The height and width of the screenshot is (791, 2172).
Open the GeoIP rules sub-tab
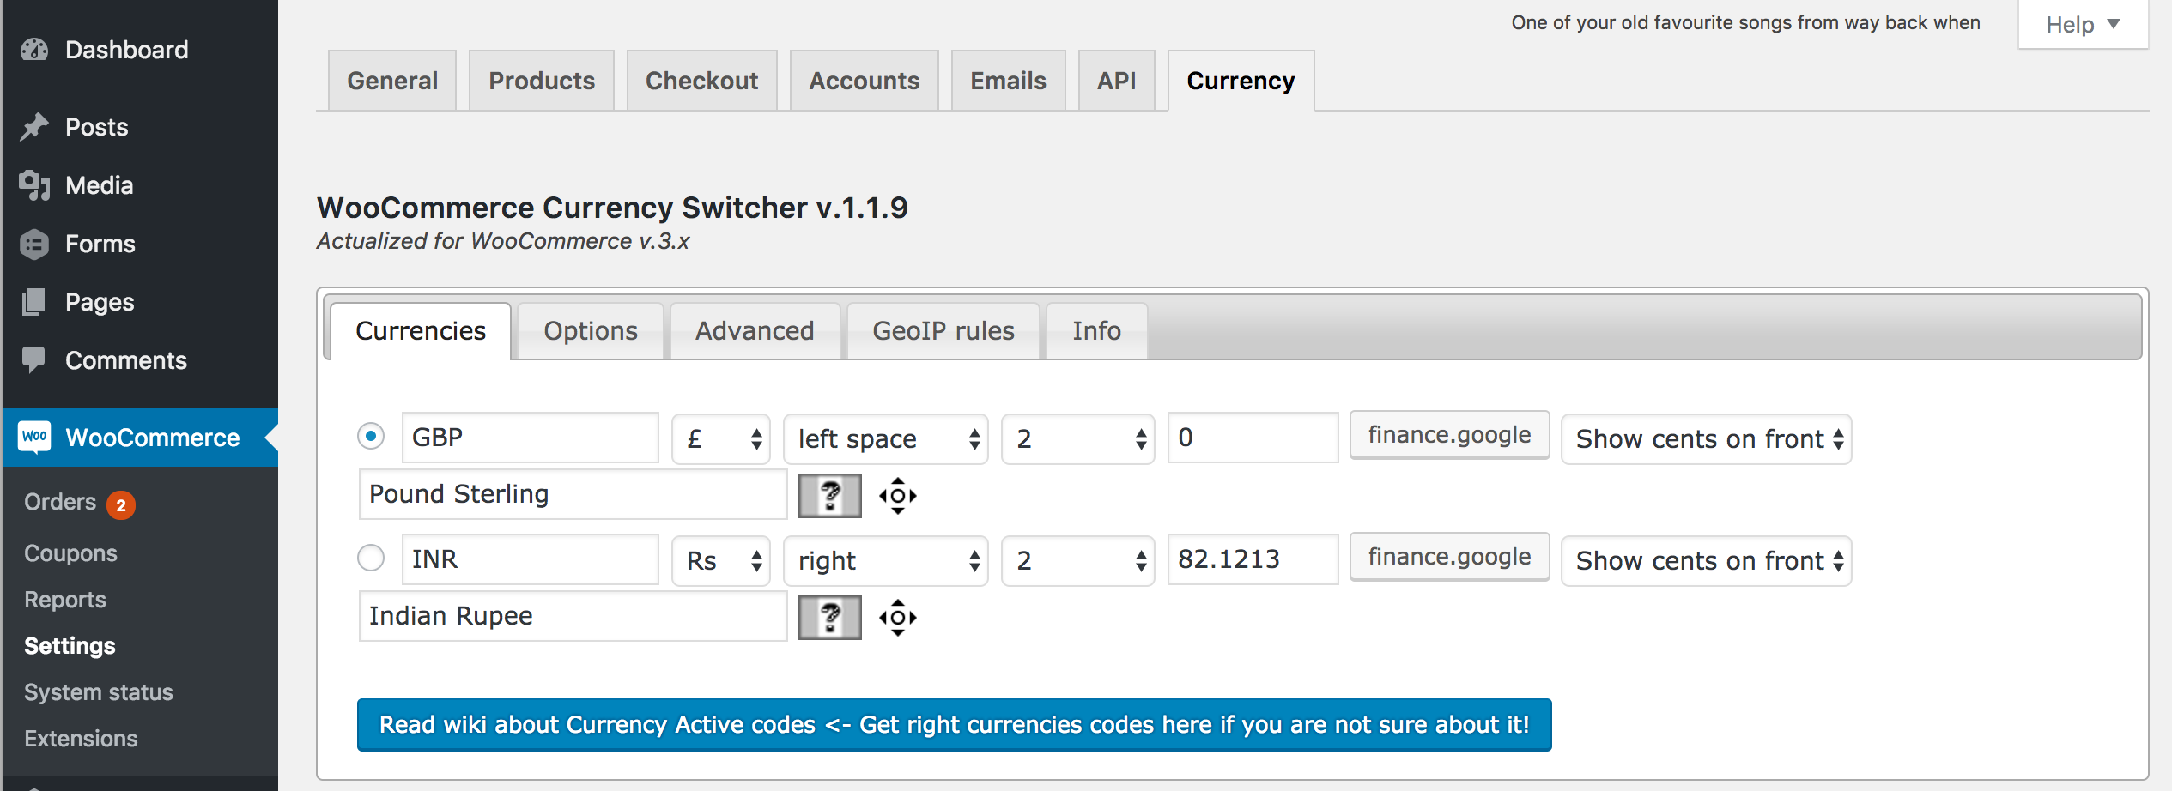943,331
